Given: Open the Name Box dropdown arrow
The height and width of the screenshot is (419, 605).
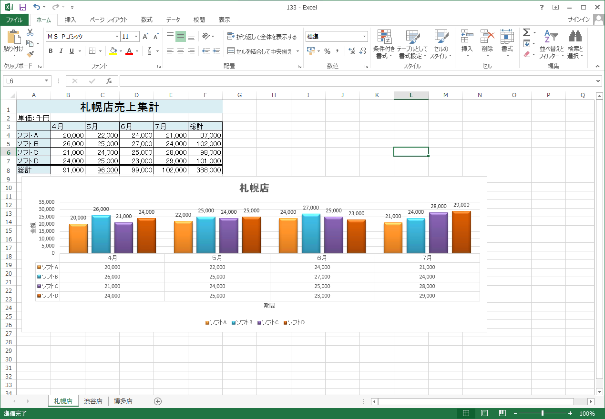Looking at the screenshot, I should point(46,81).
